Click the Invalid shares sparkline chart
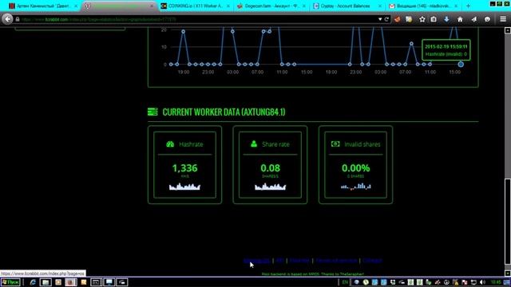 tap(355, 187)
